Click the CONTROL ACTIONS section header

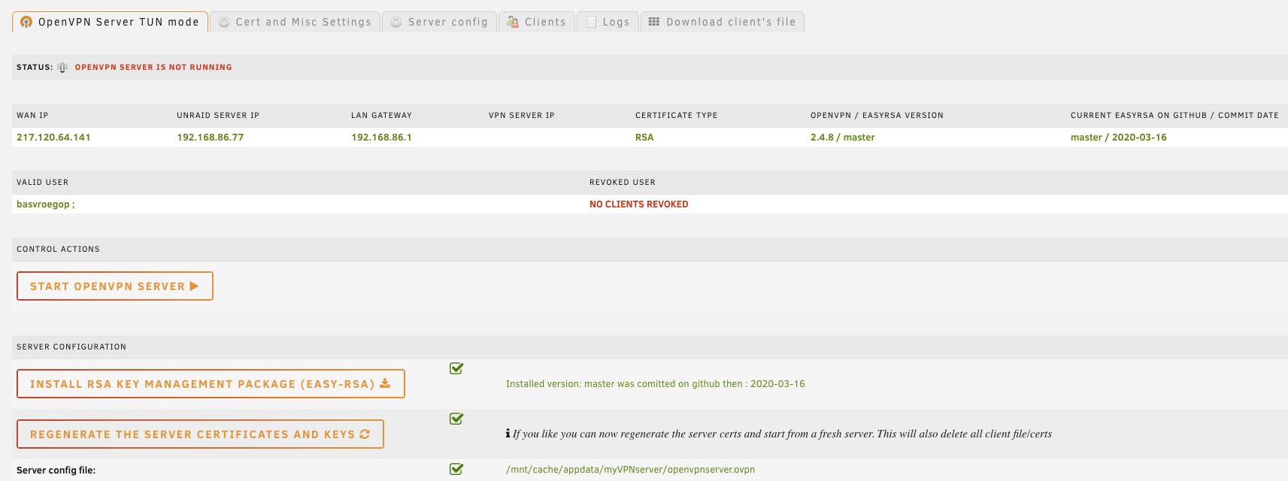click(58, 249)
